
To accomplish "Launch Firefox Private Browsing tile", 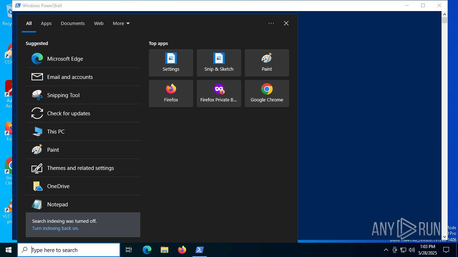I will tap(219, 94).
